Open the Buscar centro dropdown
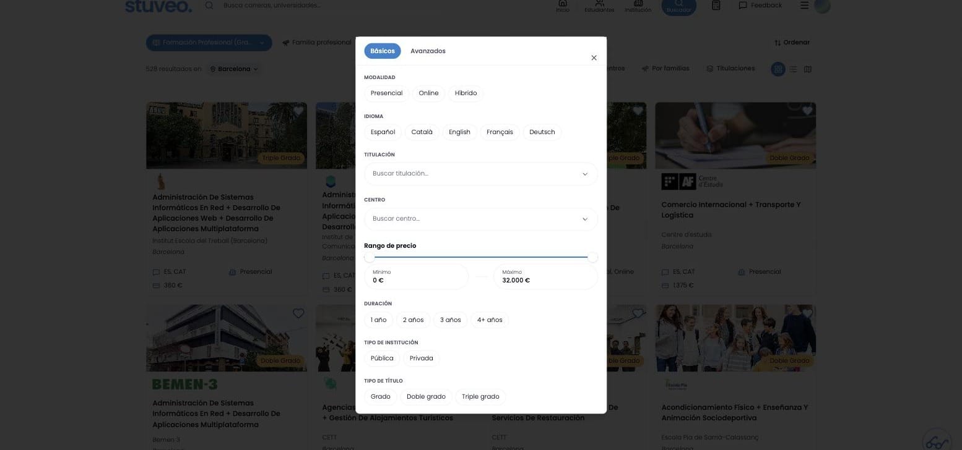Image resolution: width=962 pixels, height=450 pixels. pyautogui.click(x=480, y=219)
